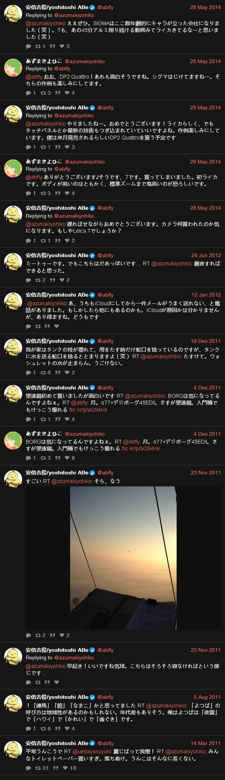Open the balloon sunrise photo
Image resolution: width=225 pixels, height=780 pixels.
point(123,557)
